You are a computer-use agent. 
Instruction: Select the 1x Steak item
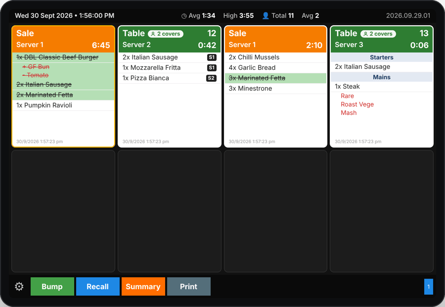[x=382, y=87]
